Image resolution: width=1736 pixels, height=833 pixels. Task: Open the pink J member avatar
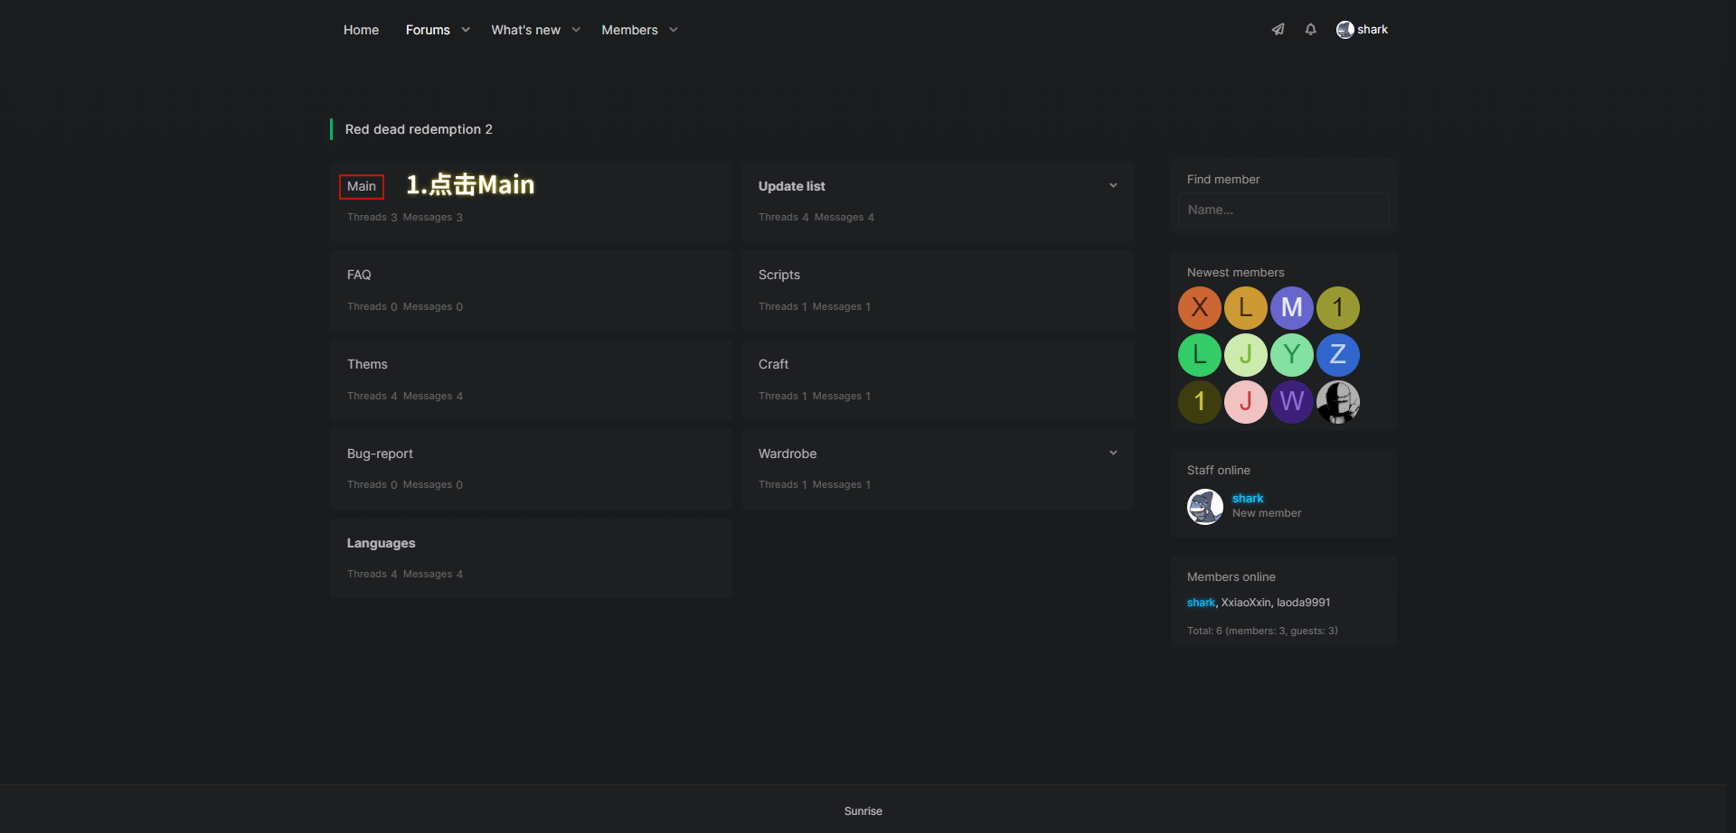pos(1245,402)
